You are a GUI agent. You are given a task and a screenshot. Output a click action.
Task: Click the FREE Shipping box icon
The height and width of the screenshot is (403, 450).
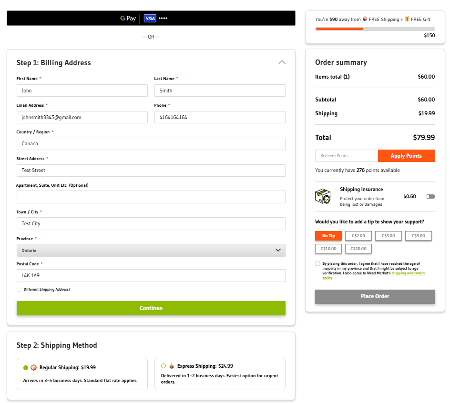[x=365, y=19]
